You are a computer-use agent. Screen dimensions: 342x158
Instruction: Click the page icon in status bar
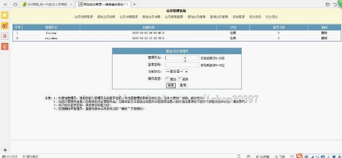[239, 156]
